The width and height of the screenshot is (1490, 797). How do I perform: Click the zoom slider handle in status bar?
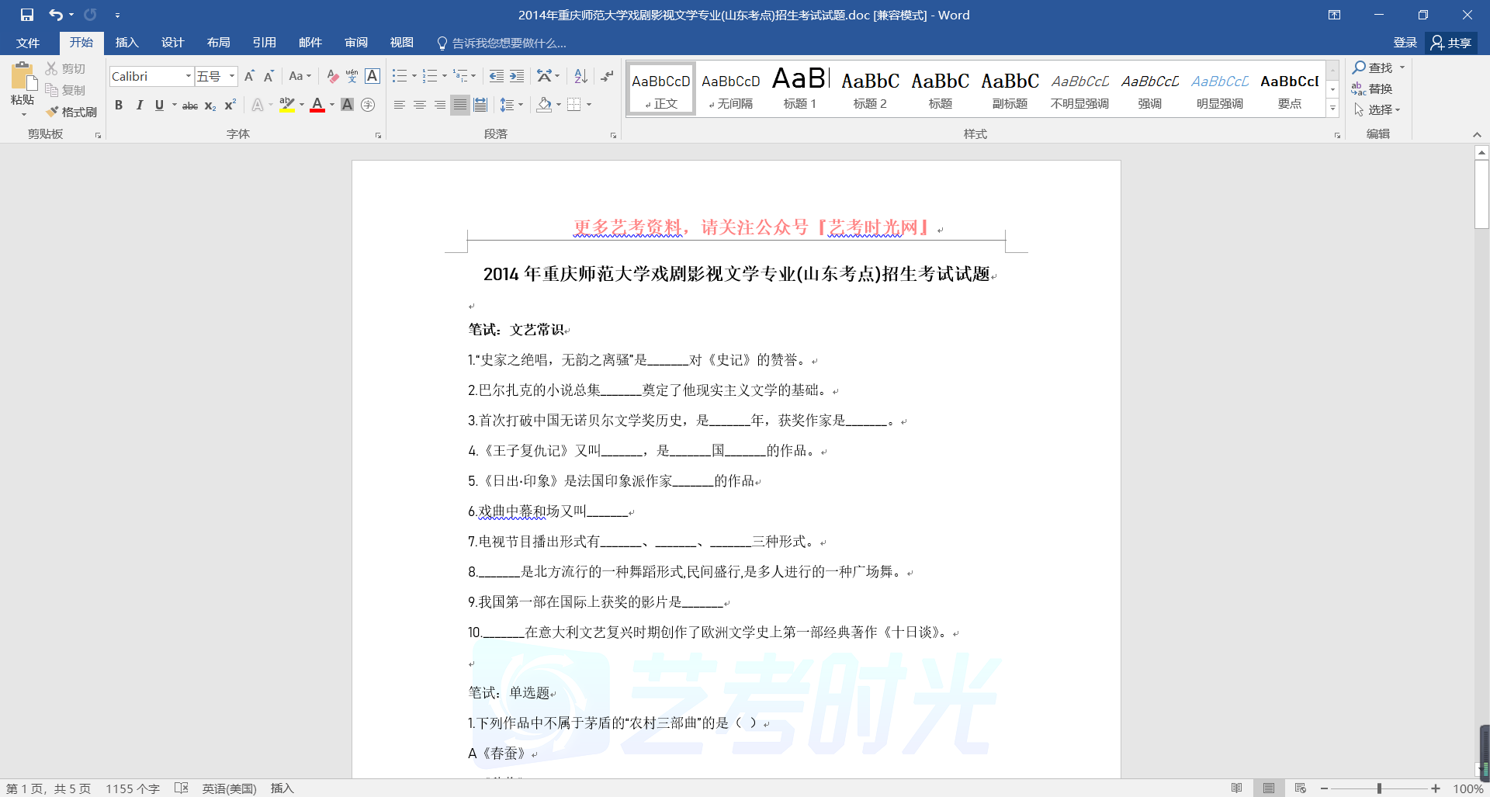coord(1379,788)
